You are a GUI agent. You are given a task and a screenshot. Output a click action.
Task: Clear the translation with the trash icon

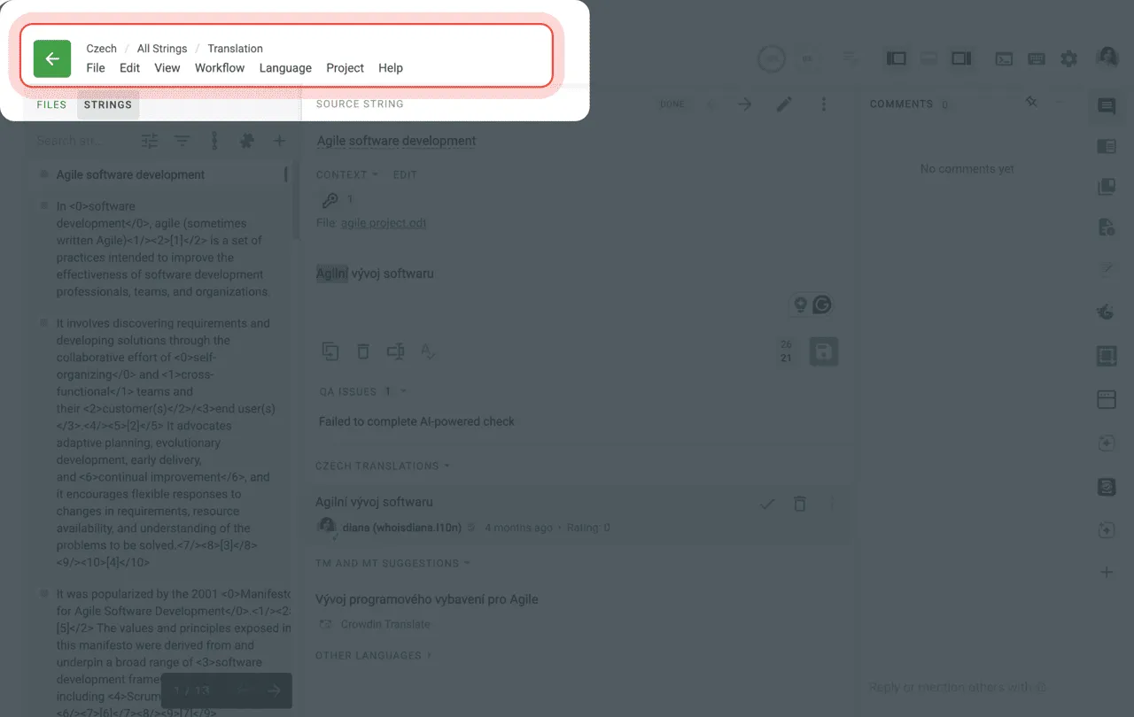[363, 351]
